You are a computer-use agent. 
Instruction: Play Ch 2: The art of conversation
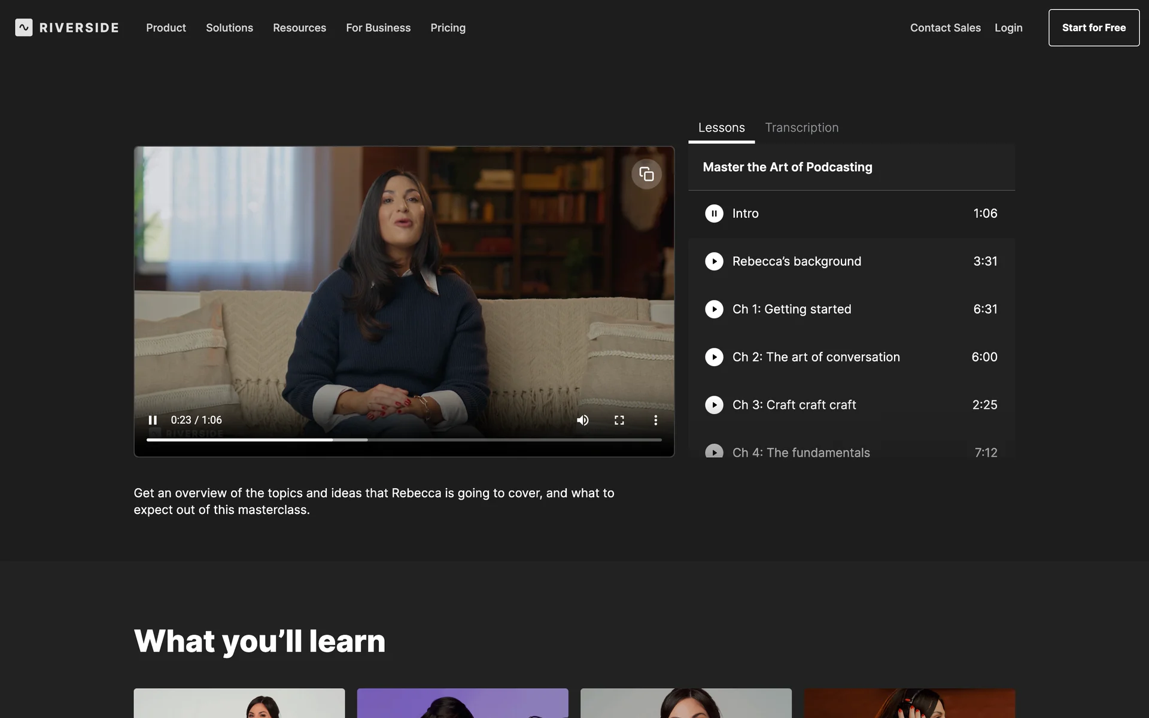tap(714, 357)
